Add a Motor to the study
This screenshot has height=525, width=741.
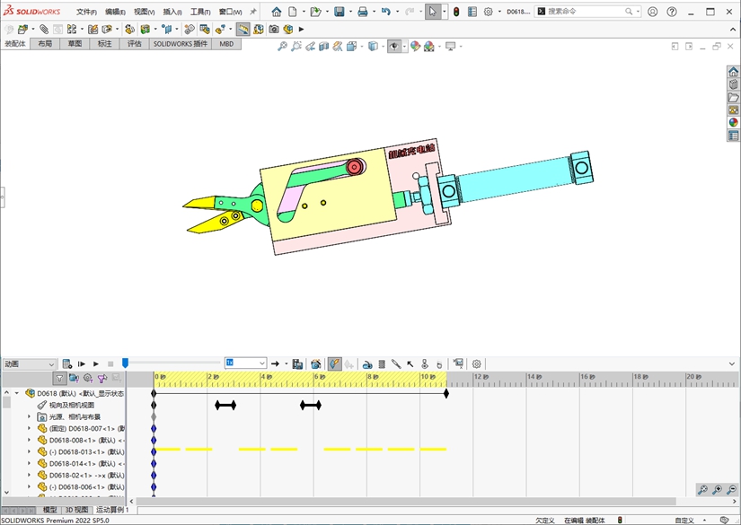[367, 363]
